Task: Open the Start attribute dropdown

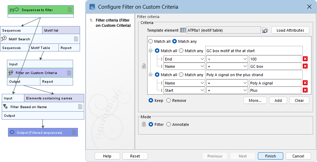Action: [x=184, y=90]
